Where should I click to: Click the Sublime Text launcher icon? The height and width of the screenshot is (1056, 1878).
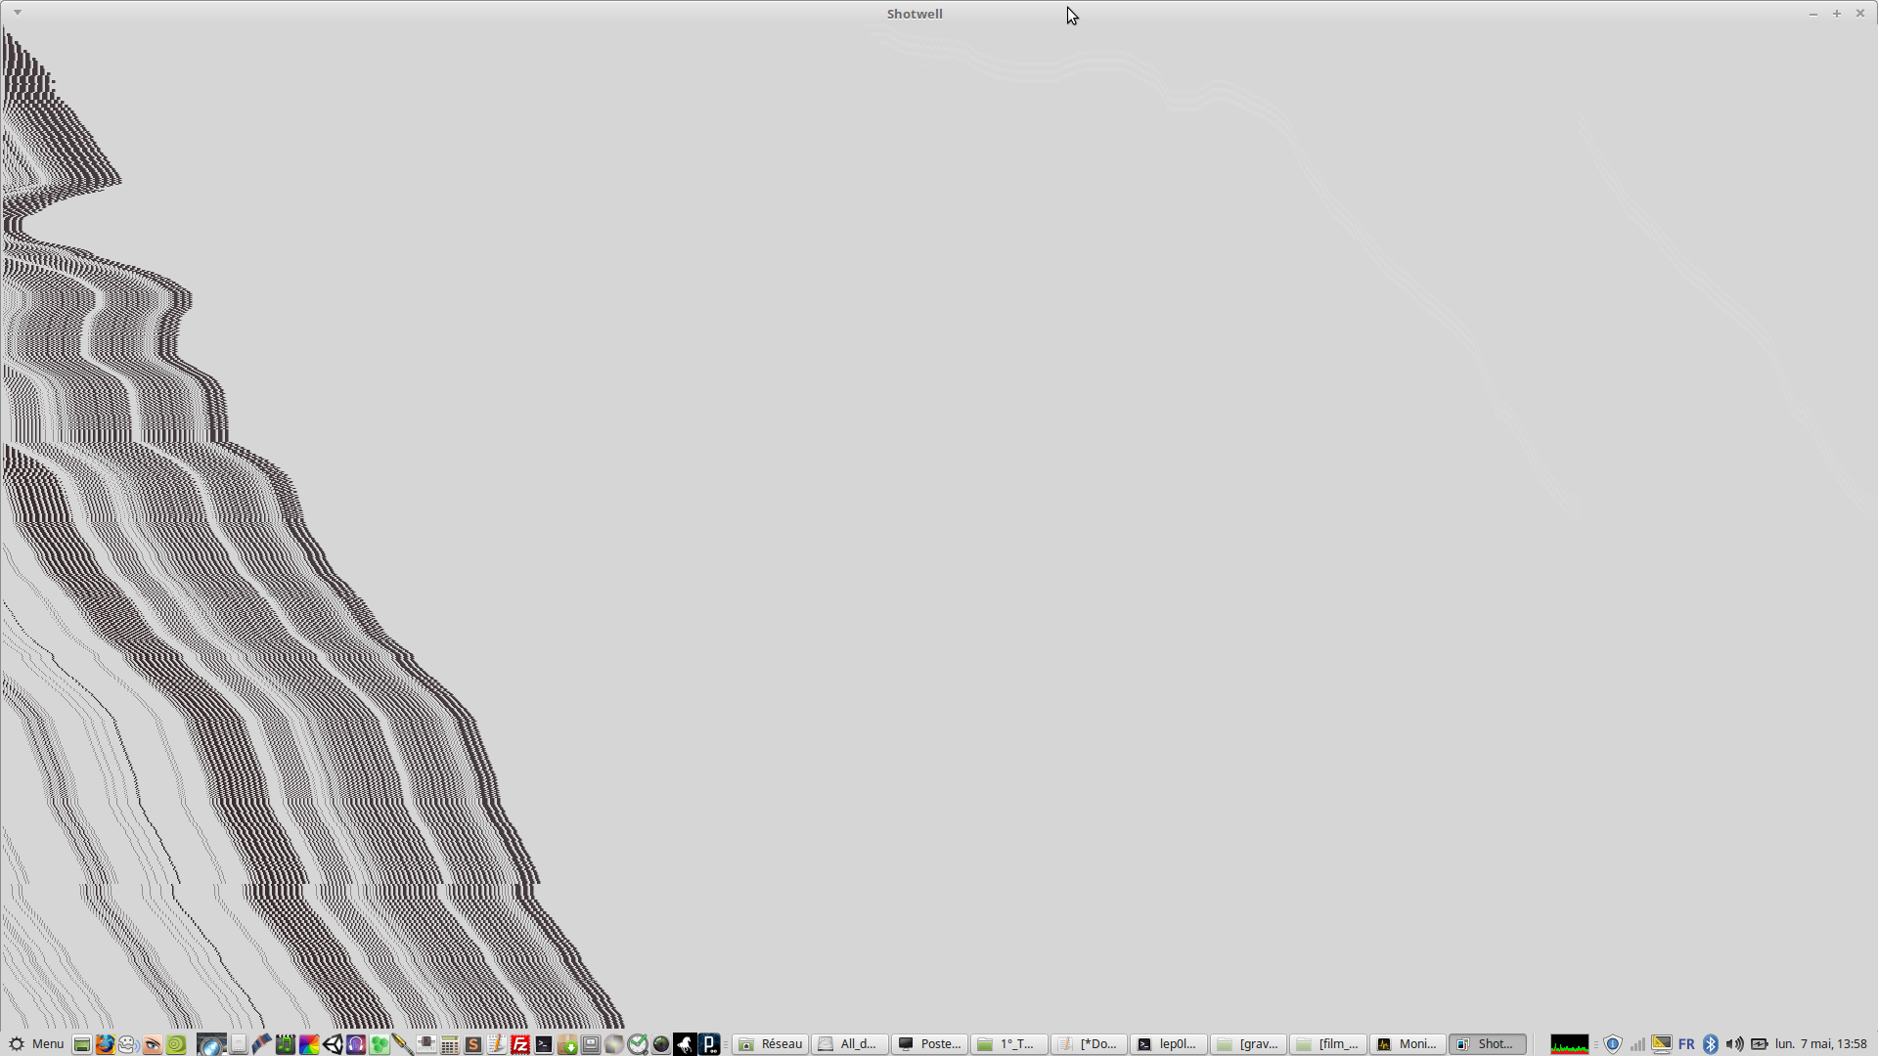click(473, 1044)
